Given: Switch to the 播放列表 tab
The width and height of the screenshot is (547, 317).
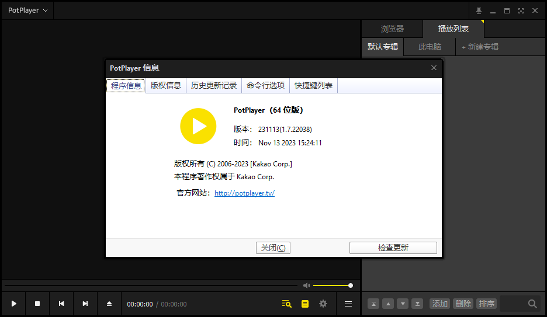Looking at the screenshot, I should [453, 29].
